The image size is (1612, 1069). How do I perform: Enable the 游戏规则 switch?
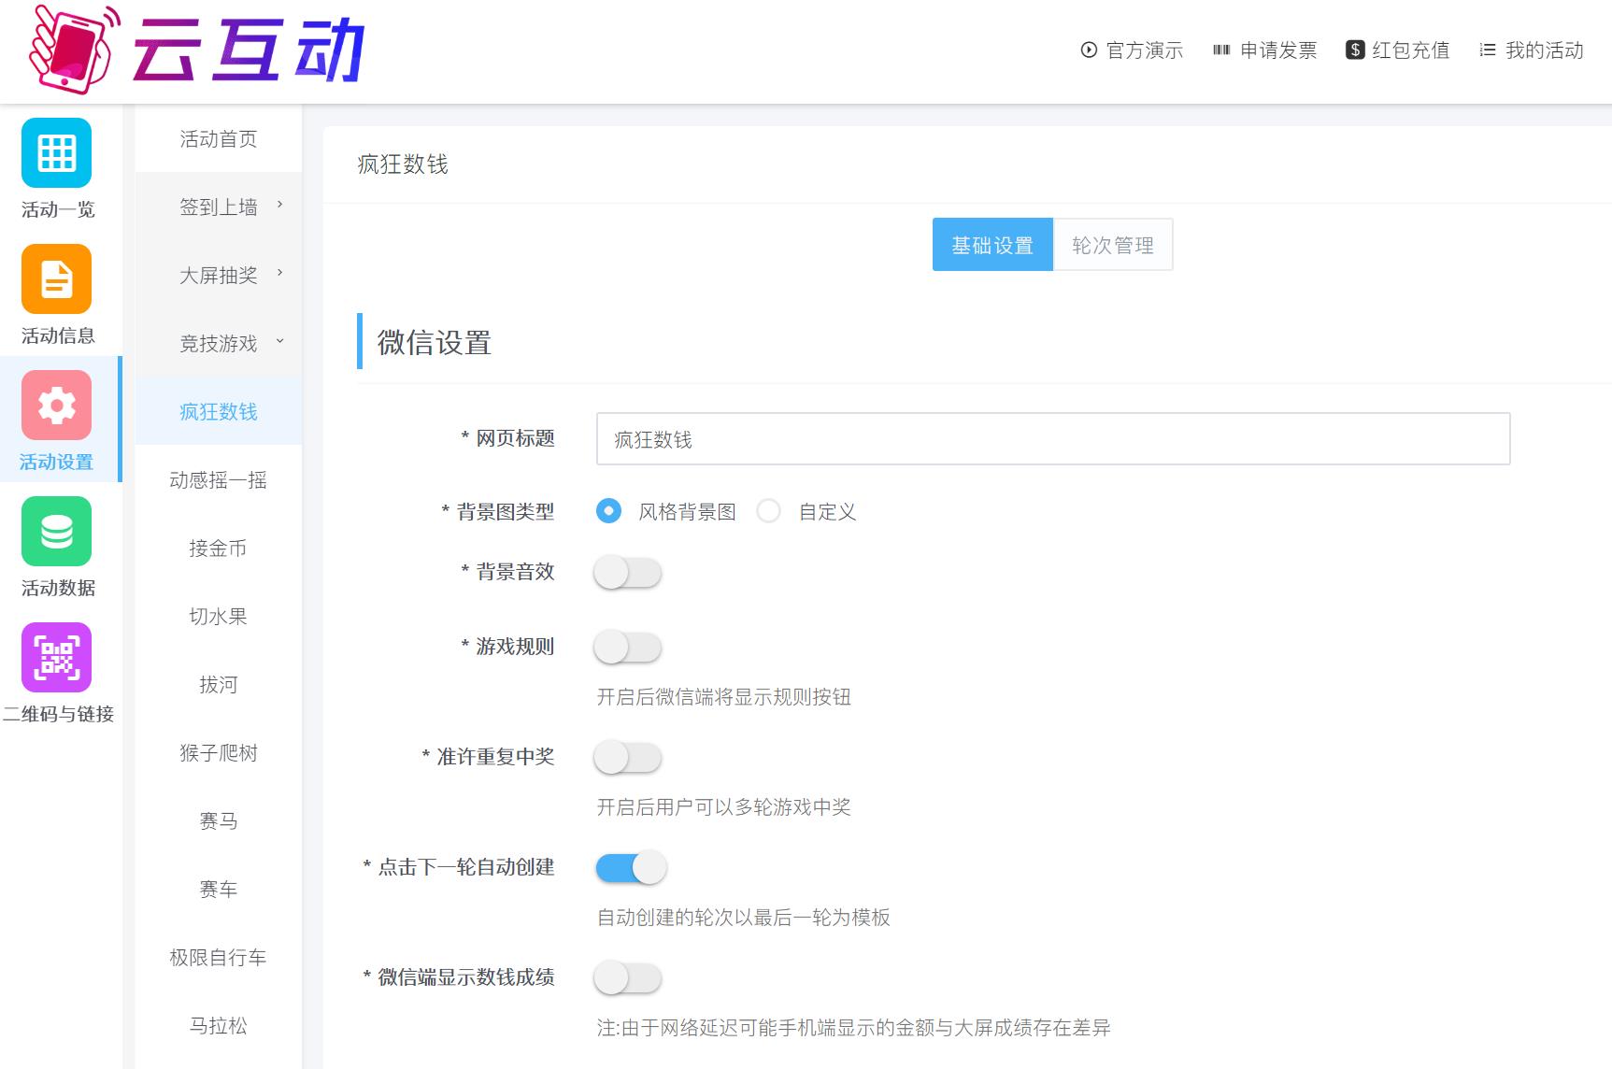[x=628, y=647]
